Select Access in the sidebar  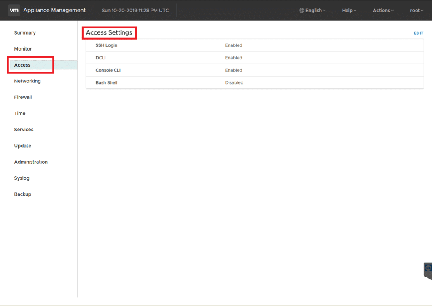(x=22, y=65)
